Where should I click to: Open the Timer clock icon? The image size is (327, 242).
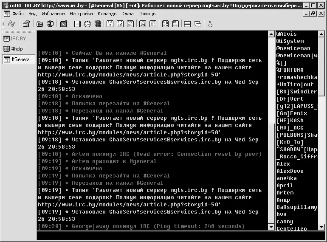pos(87,24)
